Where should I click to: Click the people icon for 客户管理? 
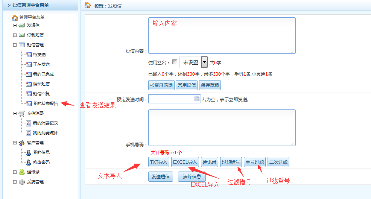pyautogui.click(x=22, y=143)
